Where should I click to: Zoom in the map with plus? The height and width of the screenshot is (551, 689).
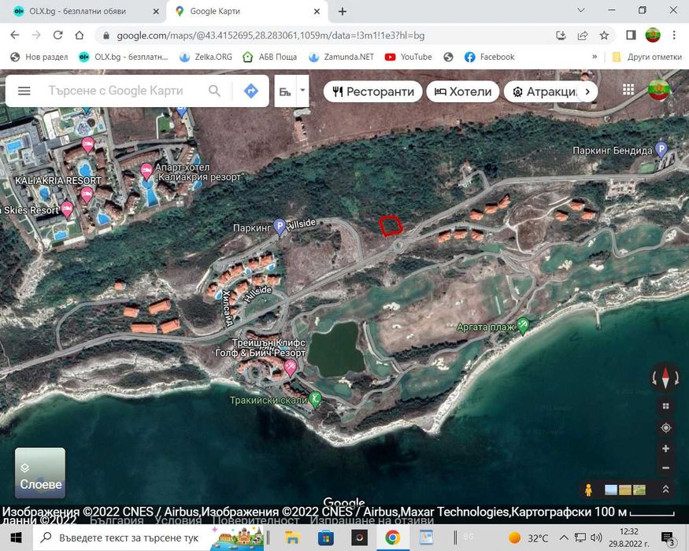665,449
